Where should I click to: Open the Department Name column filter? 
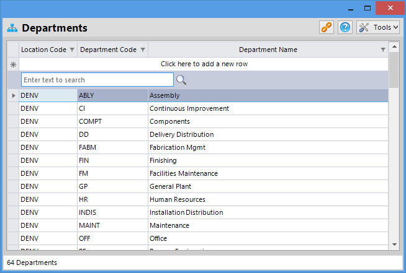383,50
